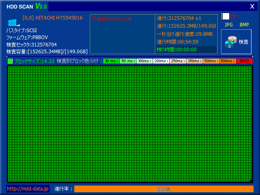Click the green scanned sector block grid
Viewport: 260px width, 195px height.
tap(130, 123)
